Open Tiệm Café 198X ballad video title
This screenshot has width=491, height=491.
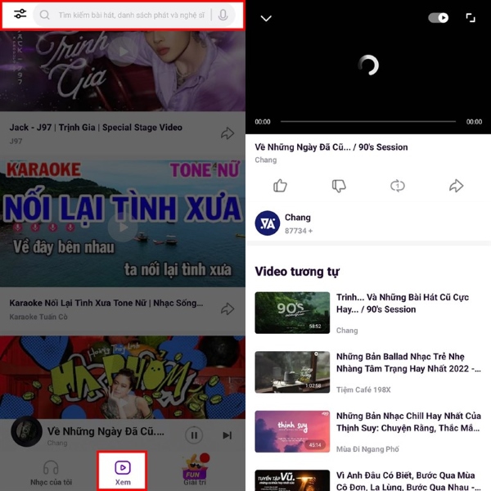point(408,362)
